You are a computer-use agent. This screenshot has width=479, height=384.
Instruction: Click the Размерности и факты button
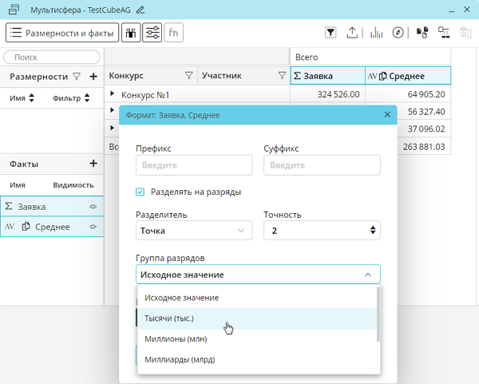(62, 33)
